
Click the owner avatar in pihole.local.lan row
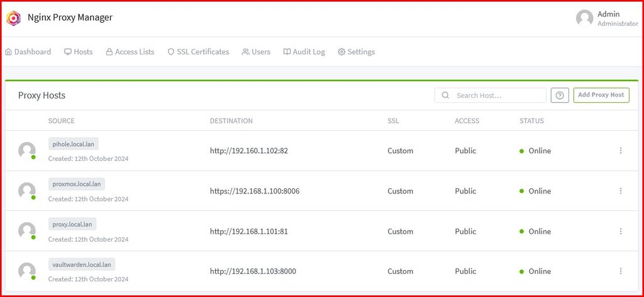(26, 151)
